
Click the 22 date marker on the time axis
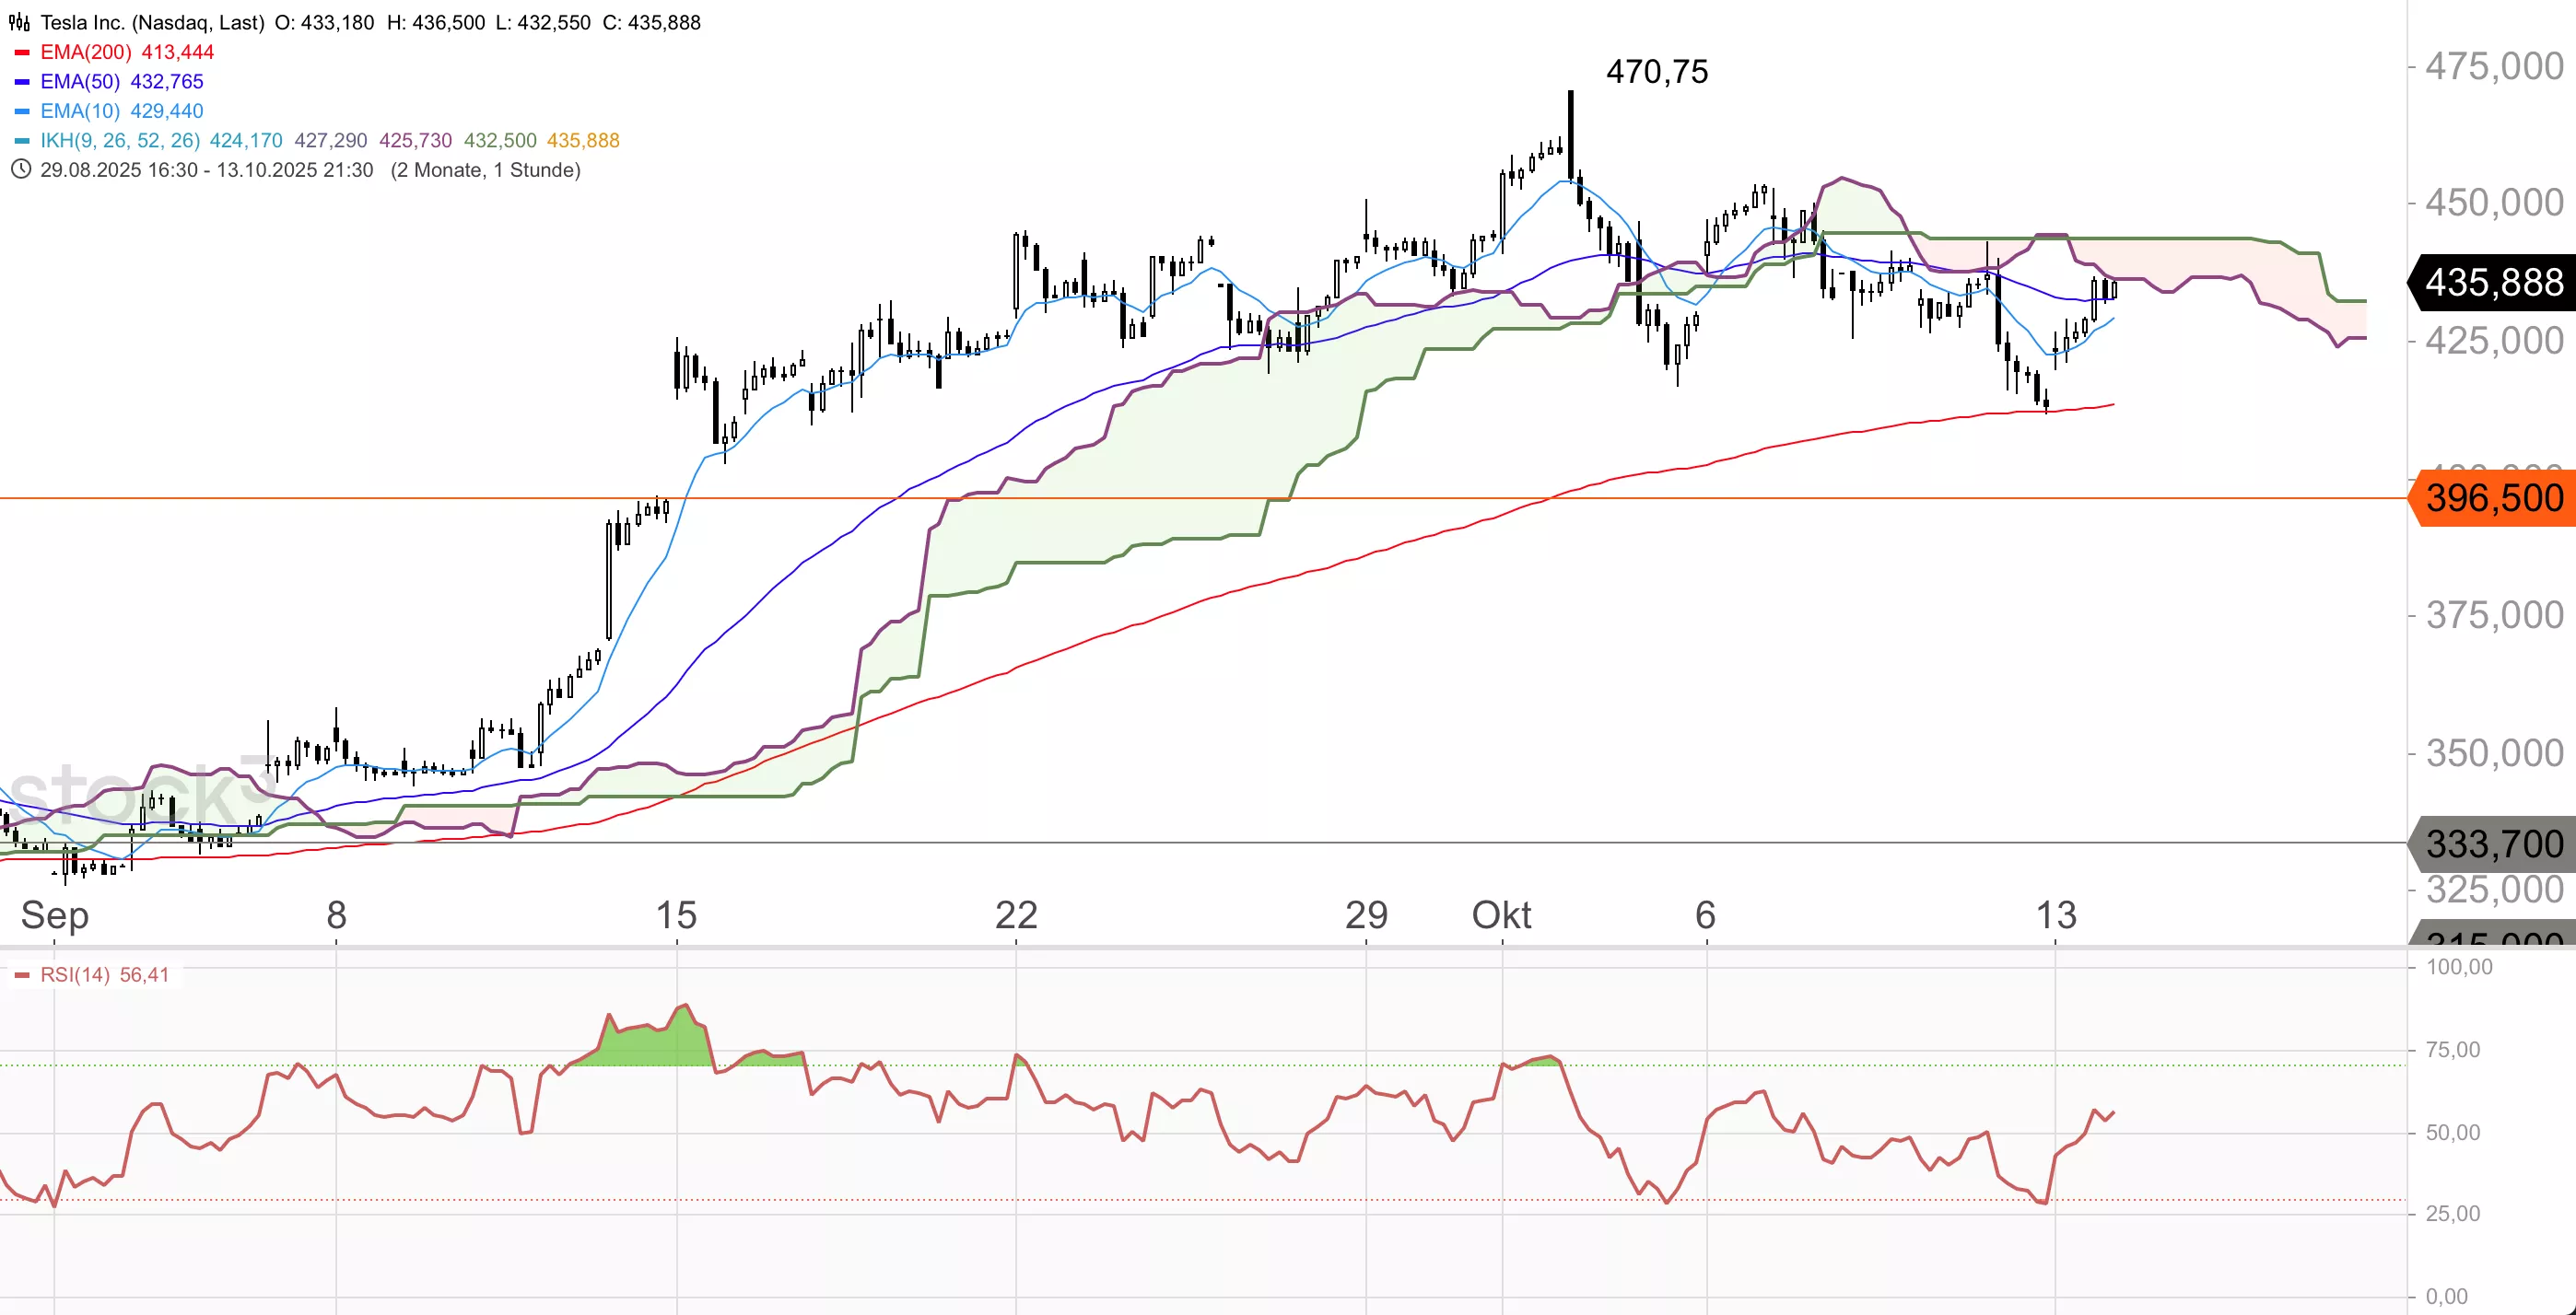pyautogui.click(x=1016, y=914)
